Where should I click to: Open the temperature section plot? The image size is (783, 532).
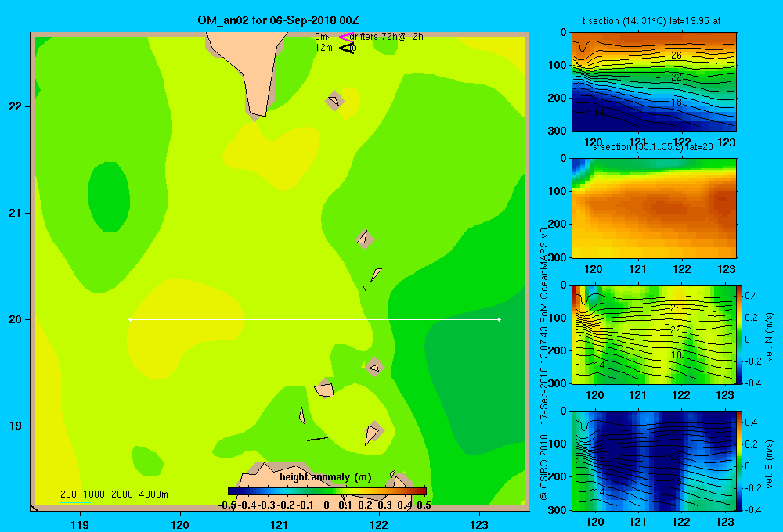654,82
